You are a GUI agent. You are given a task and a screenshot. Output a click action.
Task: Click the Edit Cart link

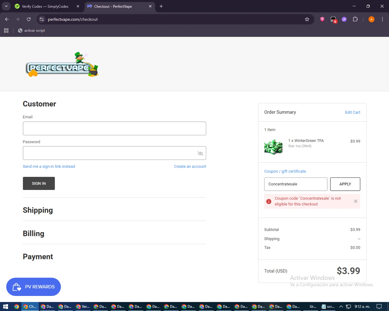(353, 112)
